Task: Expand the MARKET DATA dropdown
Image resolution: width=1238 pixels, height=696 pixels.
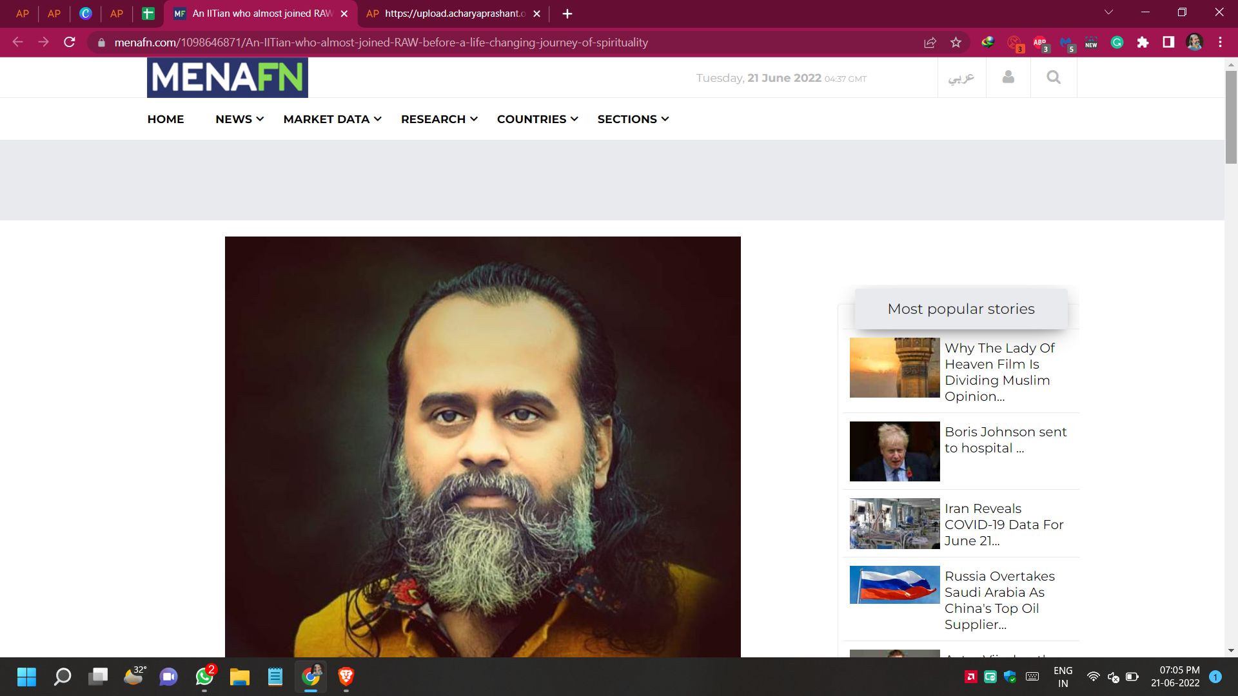Action: [332, 119]
